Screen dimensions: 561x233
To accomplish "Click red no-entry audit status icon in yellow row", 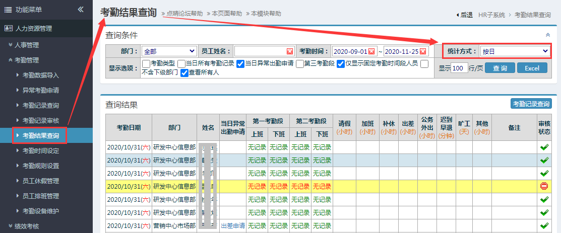I will point(544,186).
